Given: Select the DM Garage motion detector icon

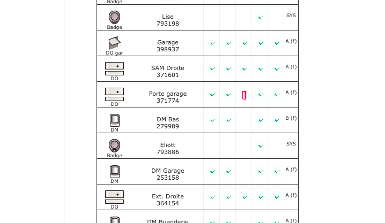Looking at the screenshot, I should pyautogui.click(x=114, y=171).
